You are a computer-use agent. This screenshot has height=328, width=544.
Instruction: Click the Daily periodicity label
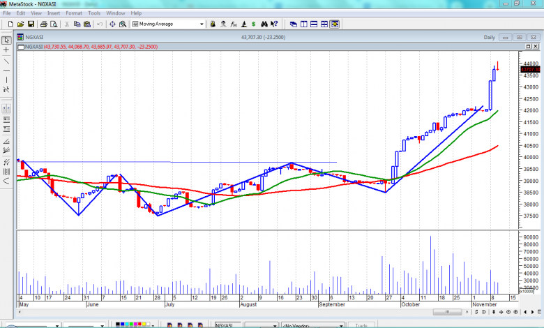click(x=489, y=38)
